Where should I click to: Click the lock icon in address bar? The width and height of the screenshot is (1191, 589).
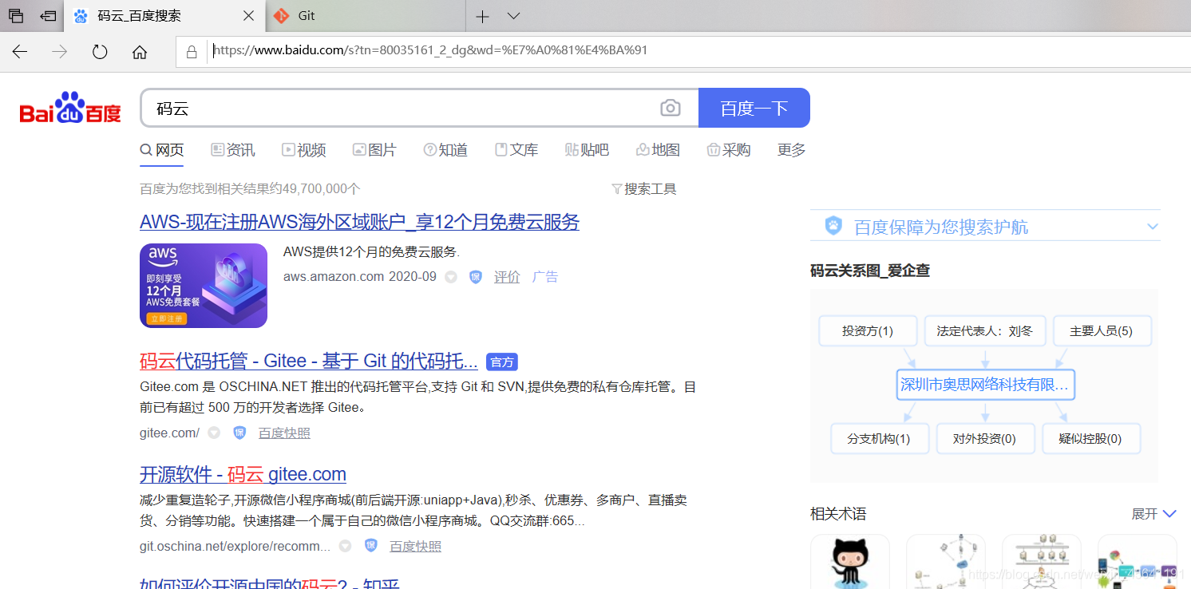192,51
